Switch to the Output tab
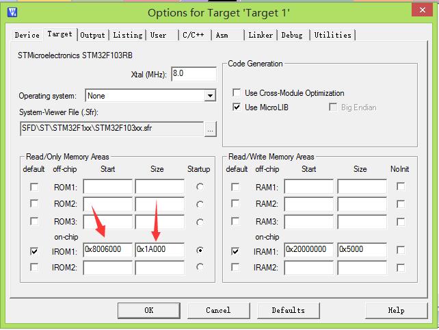The height and width of the screenshot is (330, 439). [92, 35]
